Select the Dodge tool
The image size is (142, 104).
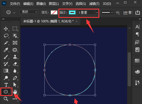point(6,78)
